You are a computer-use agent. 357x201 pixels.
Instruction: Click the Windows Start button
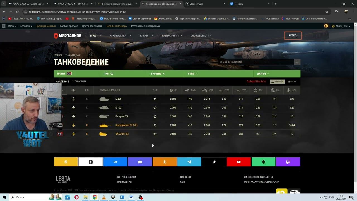tap(4, 197)
